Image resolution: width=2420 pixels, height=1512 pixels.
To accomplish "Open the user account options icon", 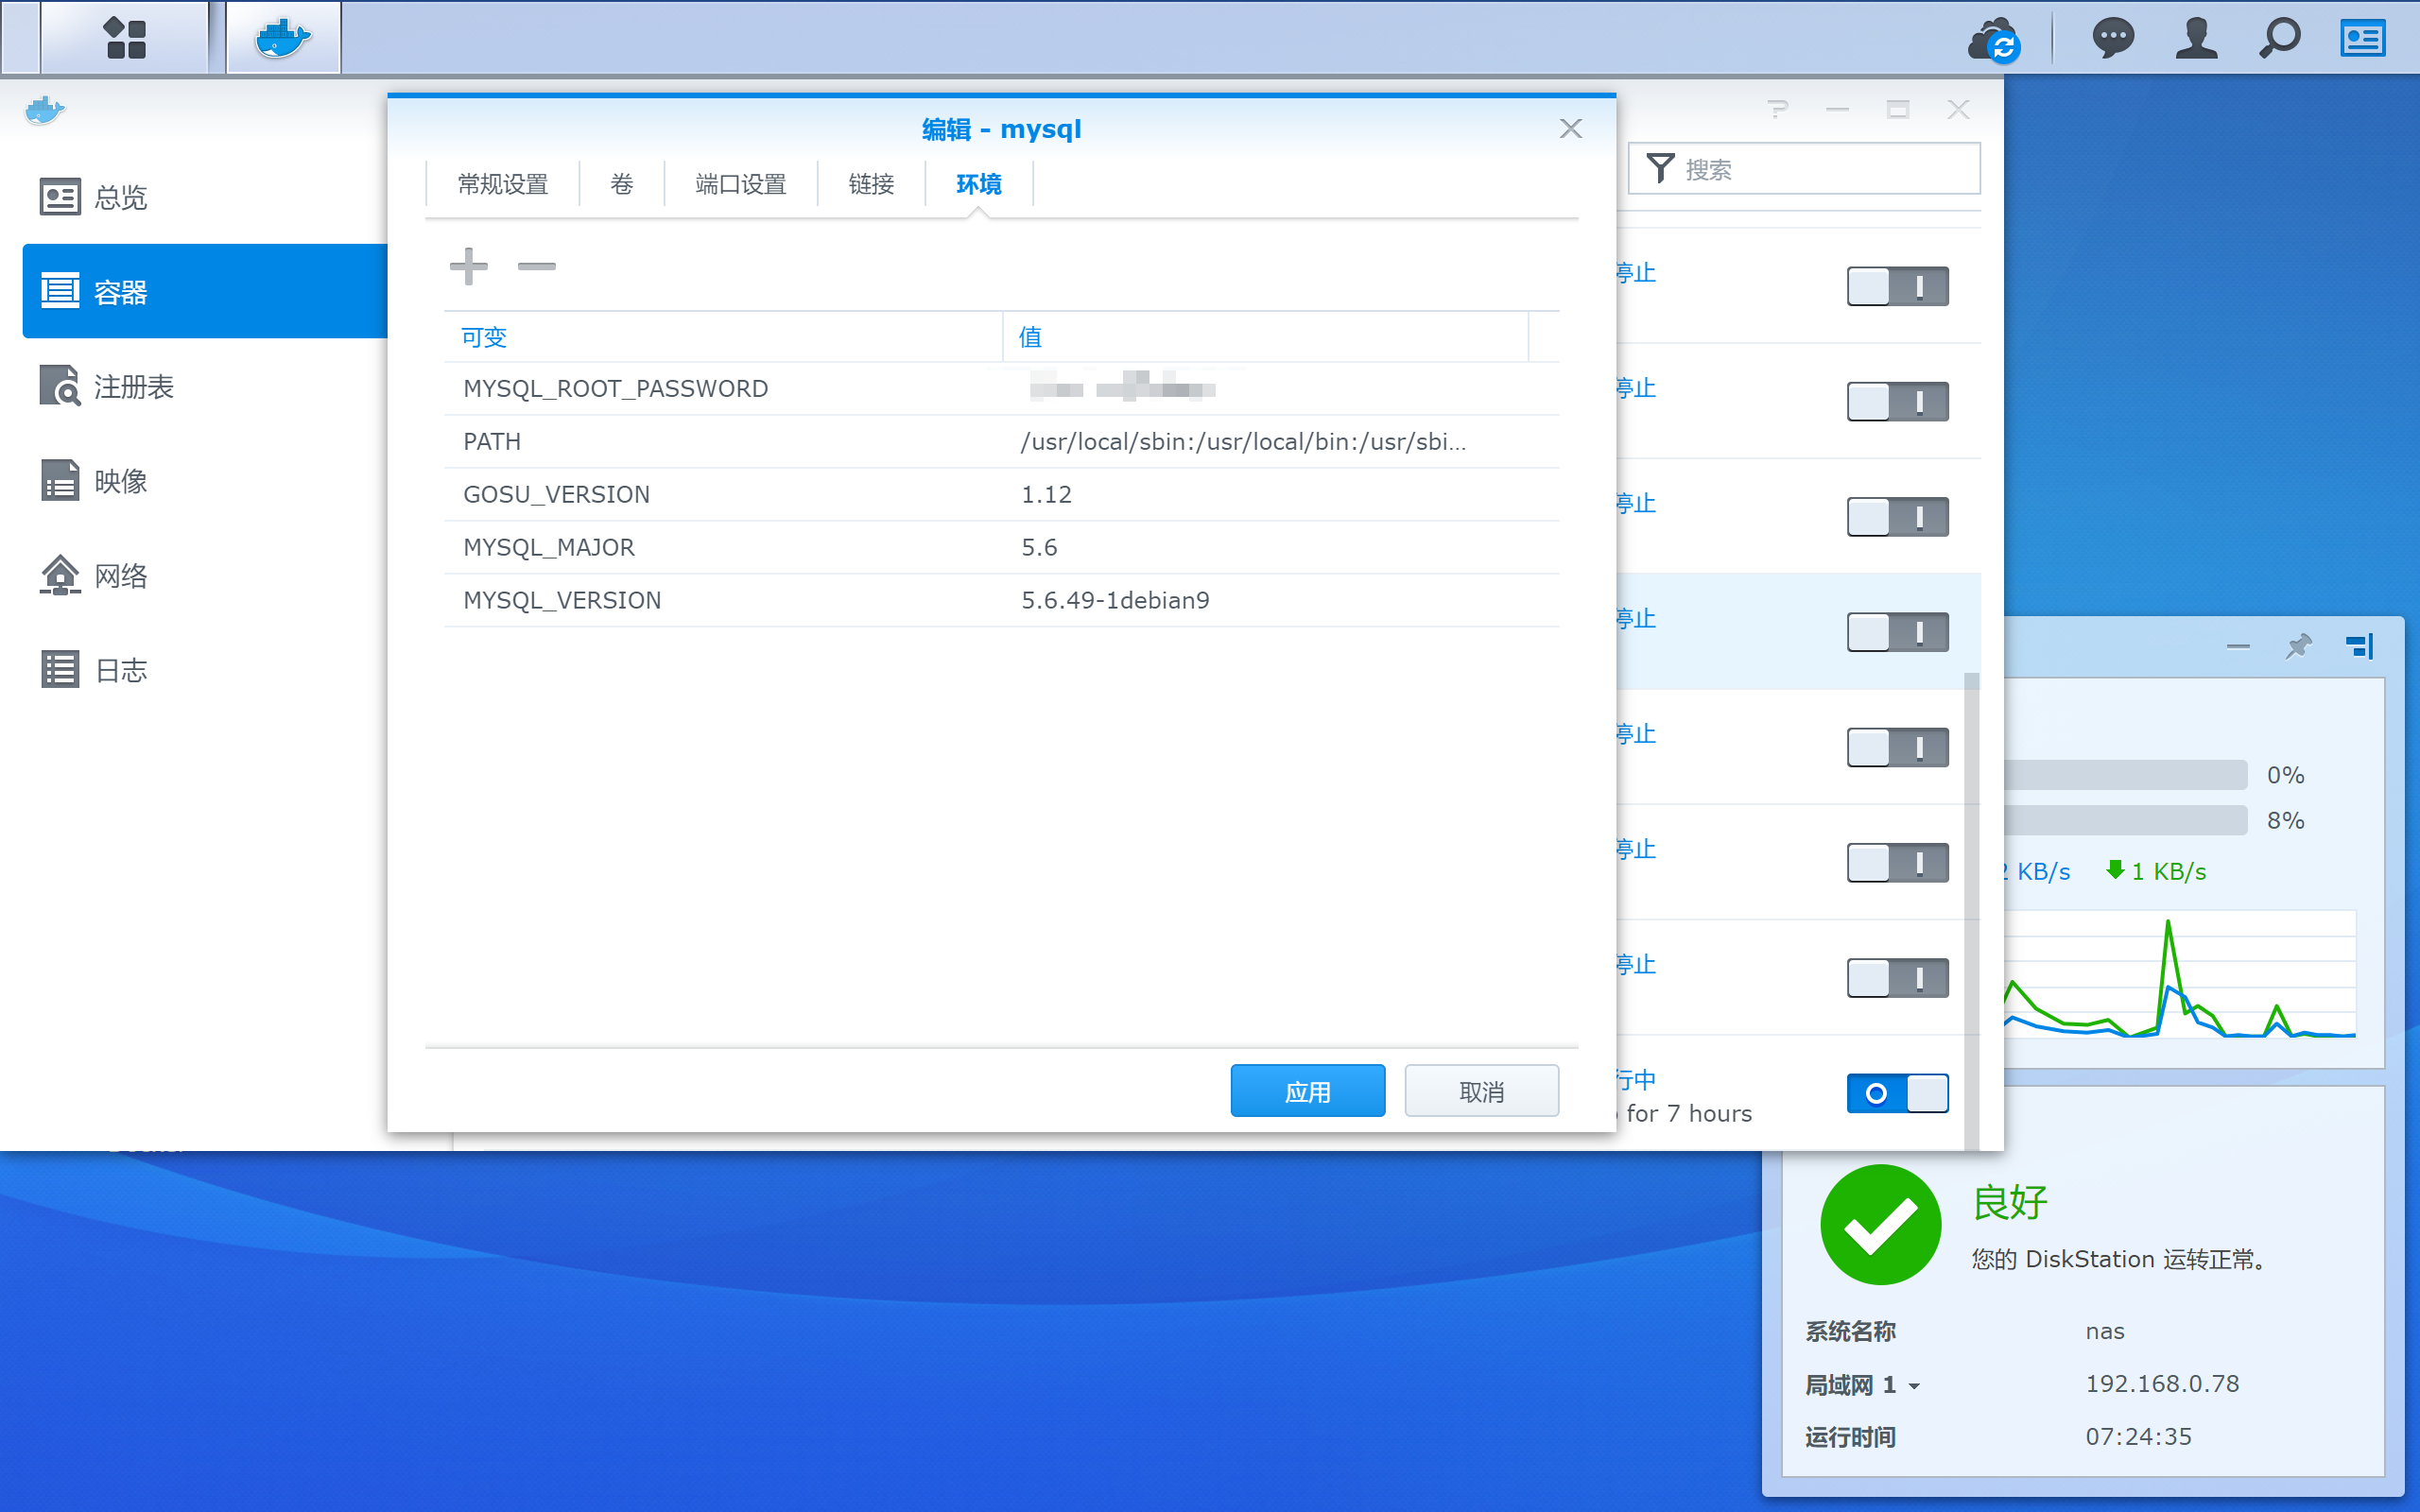I will point(2196,39).
